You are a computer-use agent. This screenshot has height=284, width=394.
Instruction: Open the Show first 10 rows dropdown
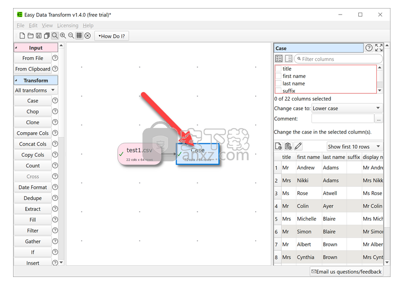(355, 146)
